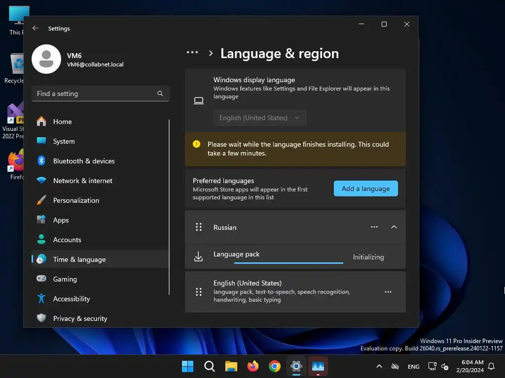
Task: Collapse the Russian language entry
Action: click(x=394, y=227)
